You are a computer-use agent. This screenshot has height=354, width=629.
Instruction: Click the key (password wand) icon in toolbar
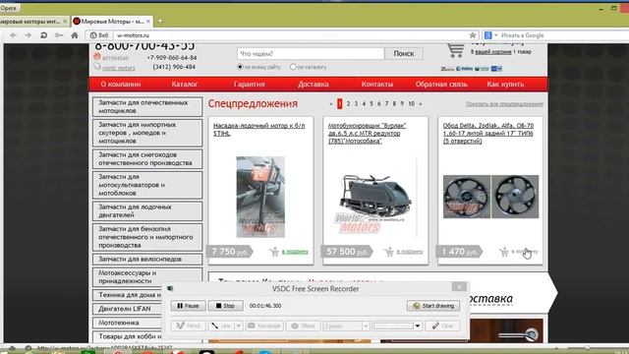click(x=59, y=35)
